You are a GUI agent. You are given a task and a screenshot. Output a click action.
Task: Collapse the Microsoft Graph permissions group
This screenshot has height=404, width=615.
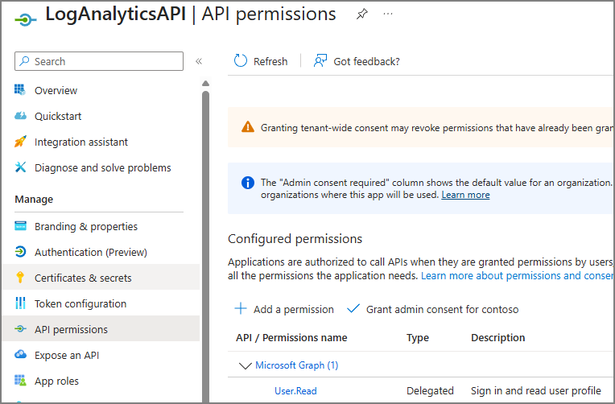[x=246, y=365]
